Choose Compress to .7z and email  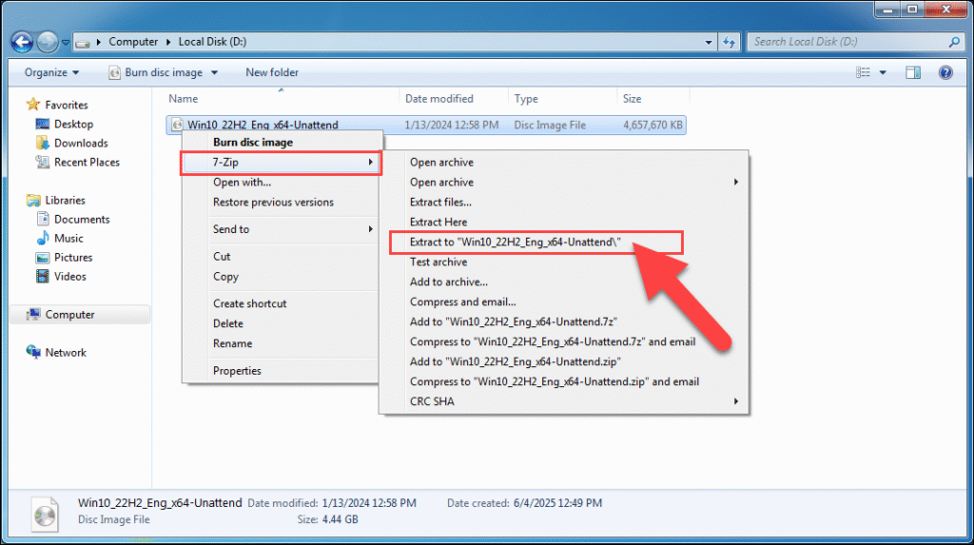(564, 341)
